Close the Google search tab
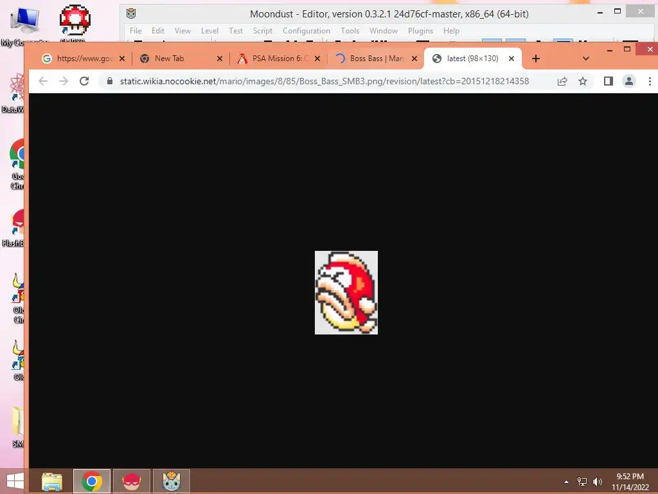The width and height of the screenshot is (658, 494). pos(122,59)
